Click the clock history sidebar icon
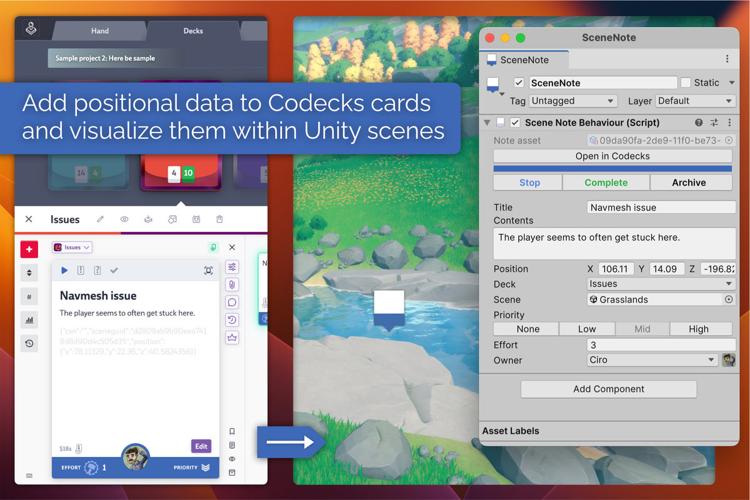The height and width of the screenshot is (500, 750). pyautogui.click(x=29, y=343)
